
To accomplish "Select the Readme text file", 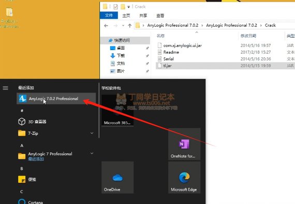I will [x=171, y=52].
